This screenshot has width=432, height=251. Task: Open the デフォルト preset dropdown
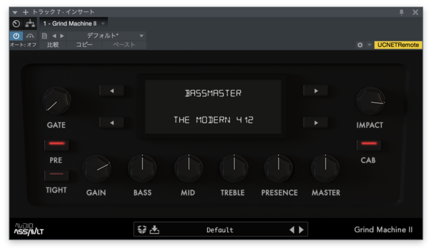[x=106, y=36]
